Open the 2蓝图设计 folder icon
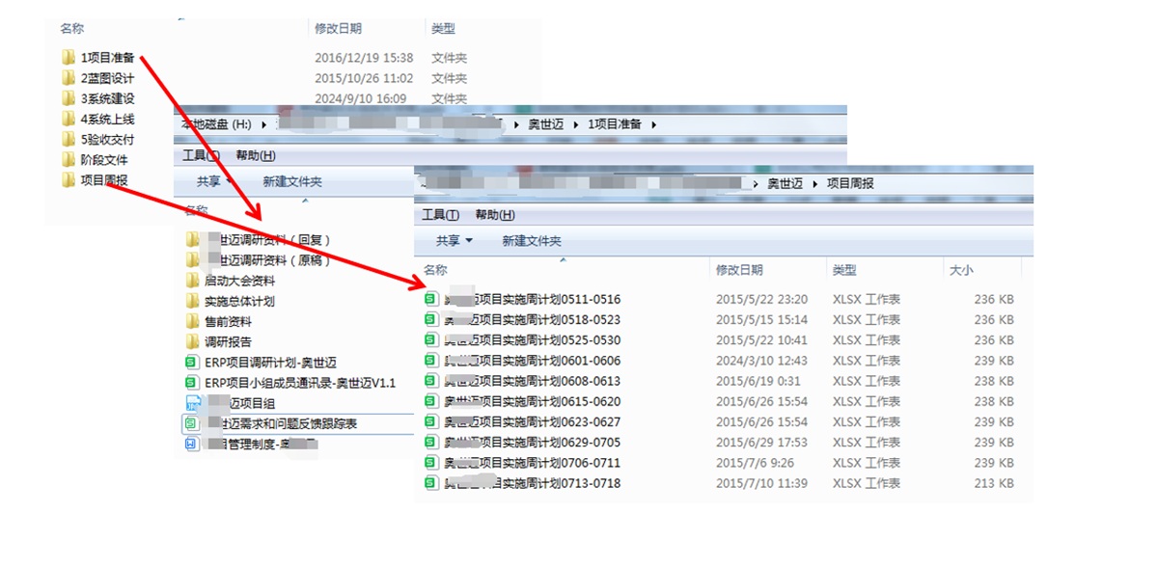The height and width of the screenshot is (567, 1158). (x=69, y=78)
